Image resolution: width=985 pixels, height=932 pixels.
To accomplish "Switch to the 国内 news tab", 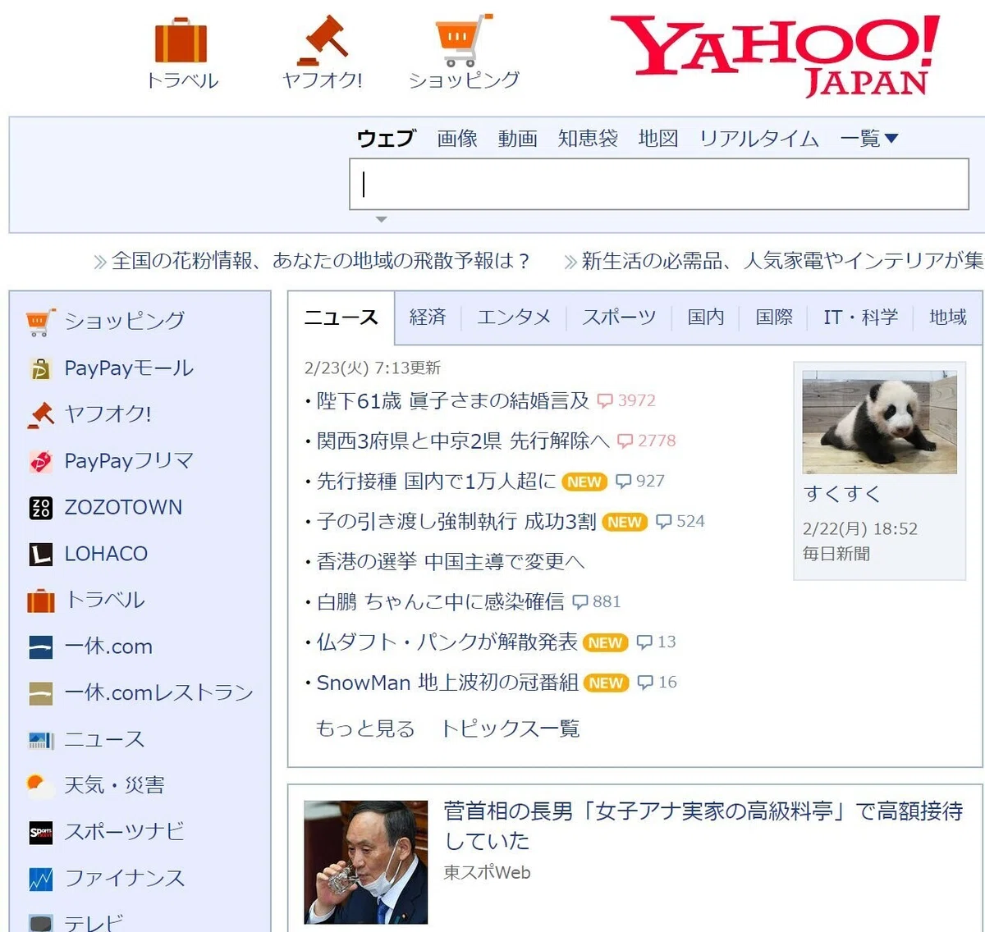I will click(x=706, y=318).
